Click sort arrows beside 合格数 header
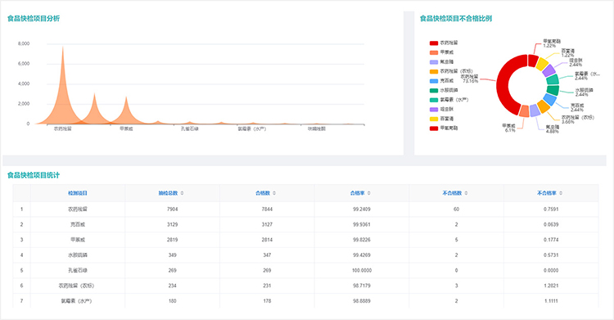 tap(274, 193)
